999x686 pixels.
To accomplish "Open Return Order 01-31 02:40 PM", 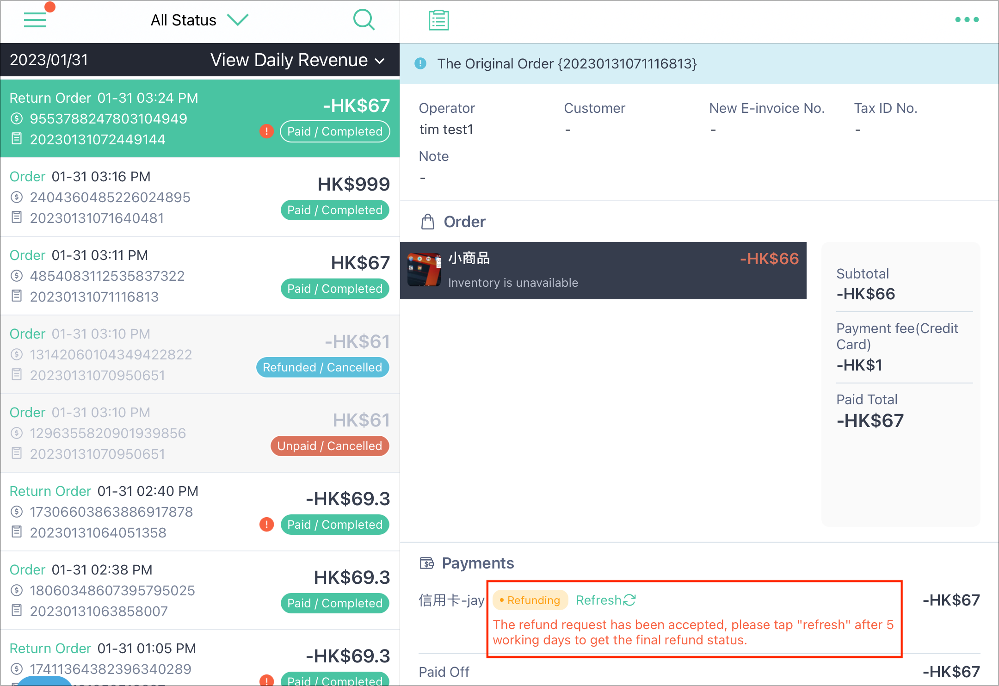I will pyautogui.click(x=200, y=512).
